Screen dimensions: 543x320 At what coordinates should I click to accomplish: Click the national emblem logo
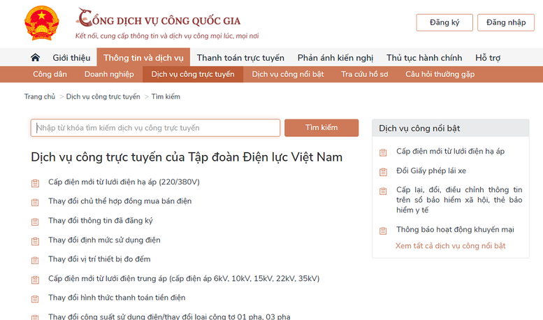[x=41, y=23]
